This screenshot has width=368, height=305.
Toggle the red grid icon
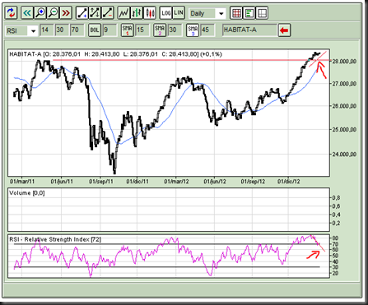coord(236,13)
